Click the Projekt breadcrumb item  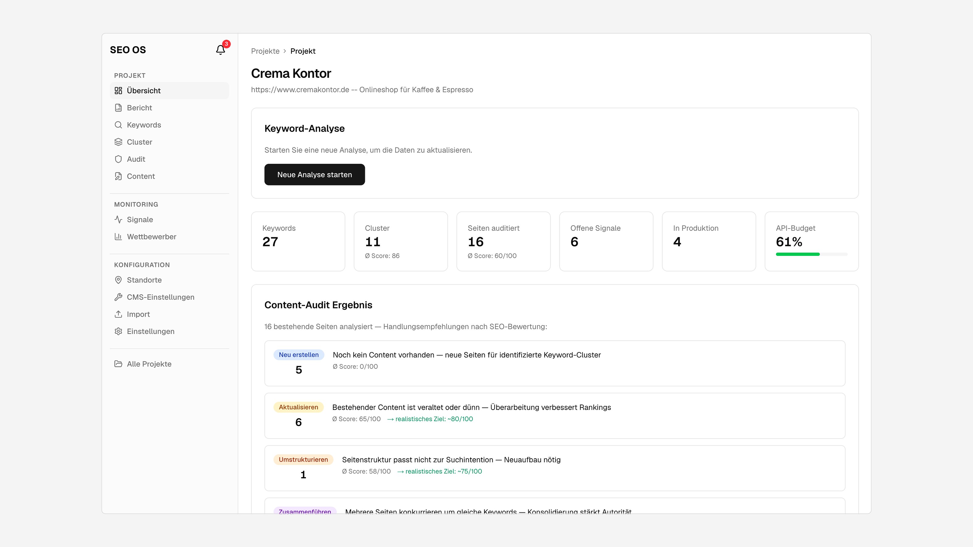303,51
